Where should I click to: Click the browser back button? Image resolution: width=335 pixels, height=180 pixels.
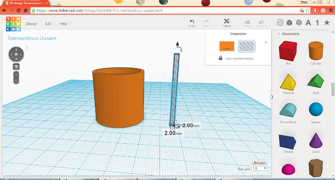click(x=4, y=10)
